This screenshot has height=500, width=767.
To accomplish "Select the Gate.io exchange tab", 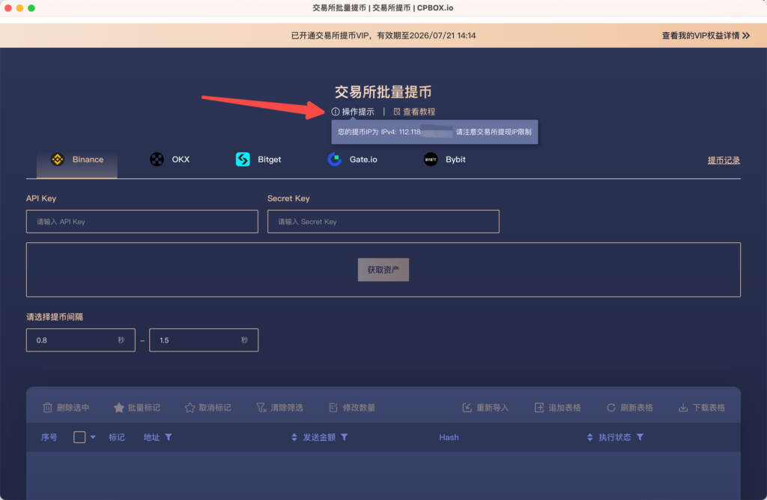I will 352,160.
